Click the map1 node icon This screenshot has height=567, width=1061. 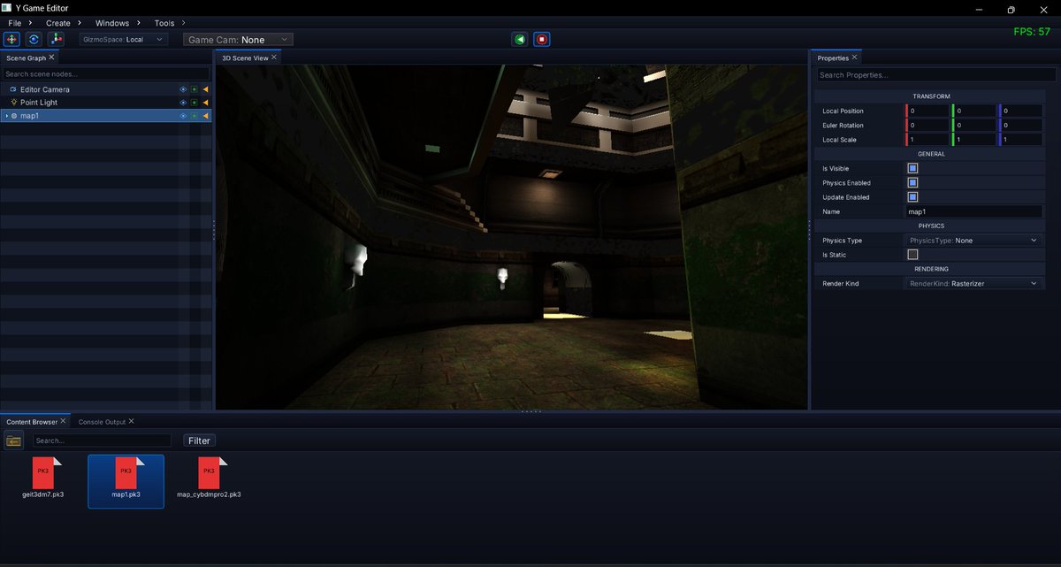click(x=14, y=116)
